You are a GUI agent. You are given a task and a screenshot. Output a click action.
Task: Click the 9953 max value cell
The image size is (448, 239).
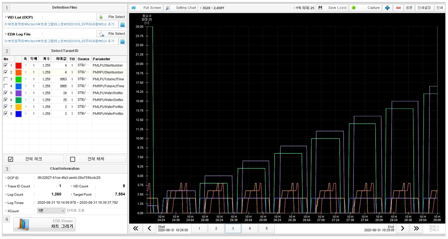(63, 79)
